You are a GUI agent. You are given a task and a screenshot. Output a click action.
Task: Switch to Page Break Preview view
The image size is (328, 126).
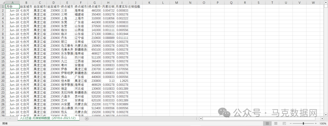[x=284, y=124]
